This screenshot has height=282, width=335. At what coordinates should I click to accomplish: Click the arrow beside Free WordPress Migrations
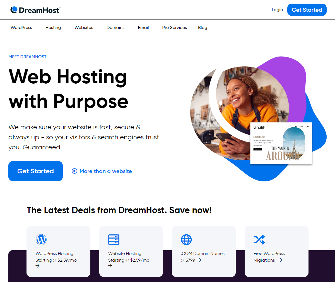click(x=280, y=260)
